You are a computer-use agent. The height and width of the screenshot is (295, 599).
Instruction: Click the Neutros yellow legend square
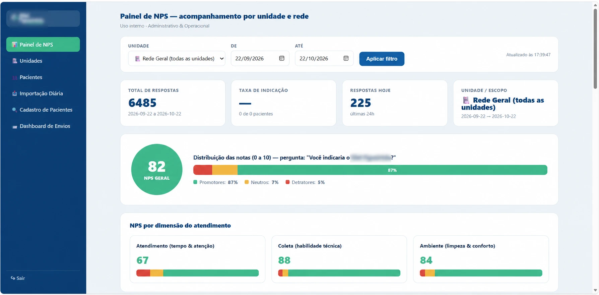coord(247,182)
